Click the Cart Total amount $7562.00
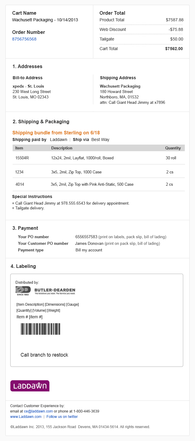The image size is (195, 441). click(174, 49)
